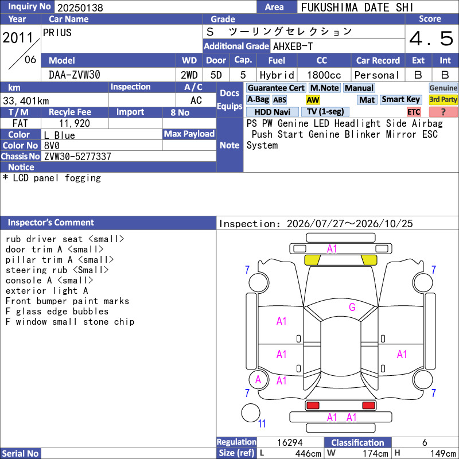Click the right yellow headlight on diagram
459x459 pixels.
click(369, 260)
